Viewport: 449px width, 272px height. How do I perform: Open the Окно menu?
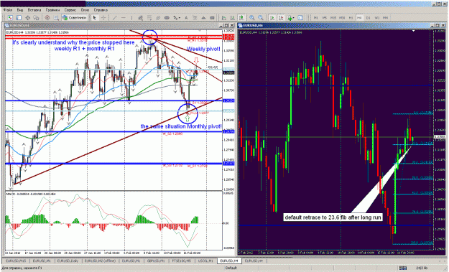(x=85, y=10)
